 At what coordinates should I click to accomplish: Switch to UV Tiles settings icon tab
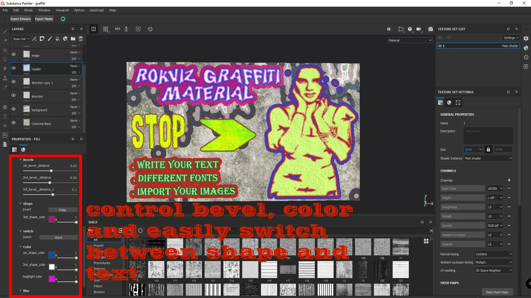pos(458,103)
